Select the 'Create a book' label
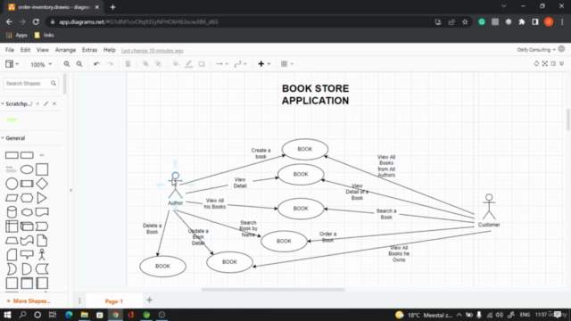This screenshot has width=571, height=321. (x=261, y=153)
